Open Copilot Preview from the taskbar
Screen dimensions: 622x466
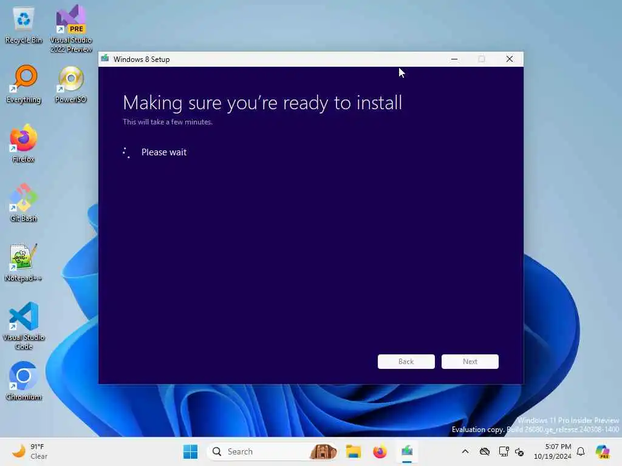pos(603,451)
